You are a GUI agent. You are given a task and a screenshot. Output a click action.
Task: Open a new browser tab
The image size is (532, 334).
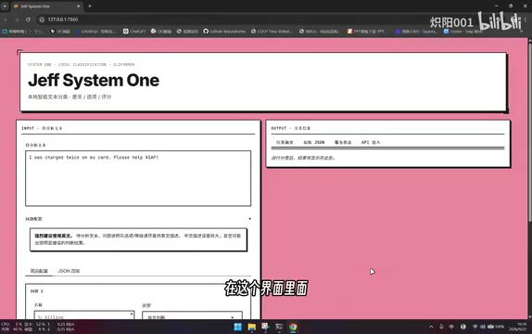[x=90, y=6]
